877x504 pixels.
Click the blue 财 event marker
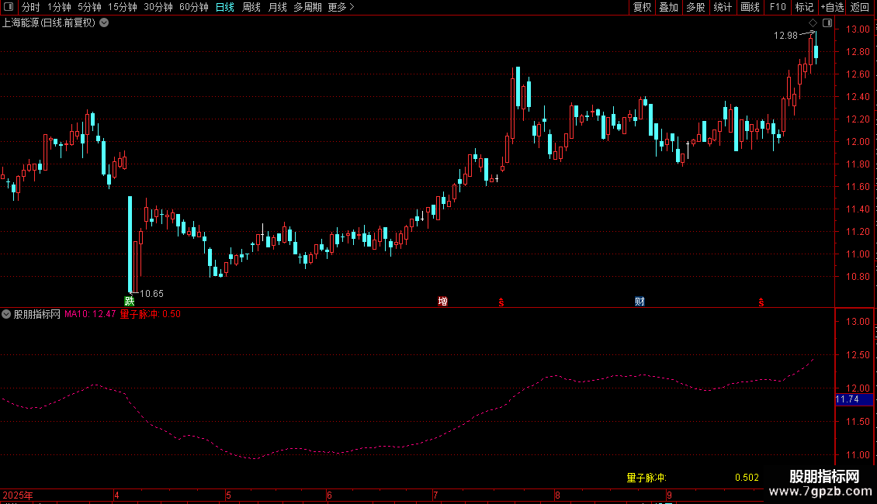[x=640, y=301]
